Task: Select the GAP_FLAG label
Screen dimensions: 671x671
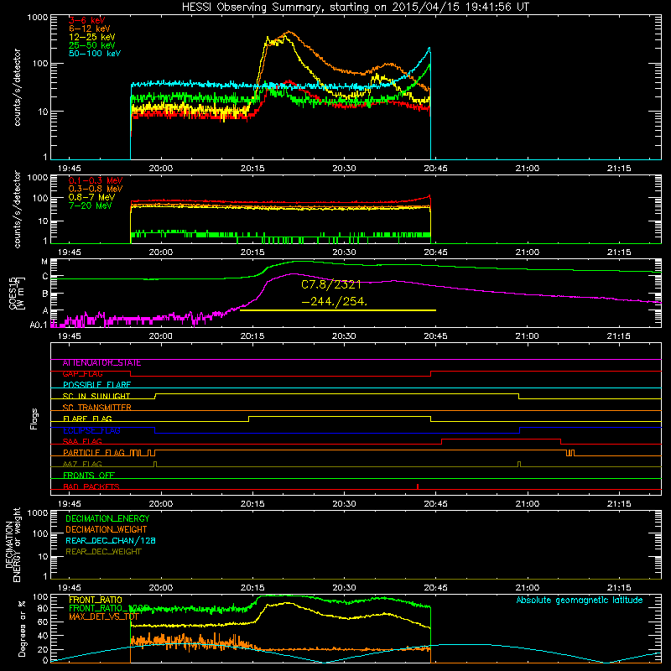Action: tap(82, 374)
